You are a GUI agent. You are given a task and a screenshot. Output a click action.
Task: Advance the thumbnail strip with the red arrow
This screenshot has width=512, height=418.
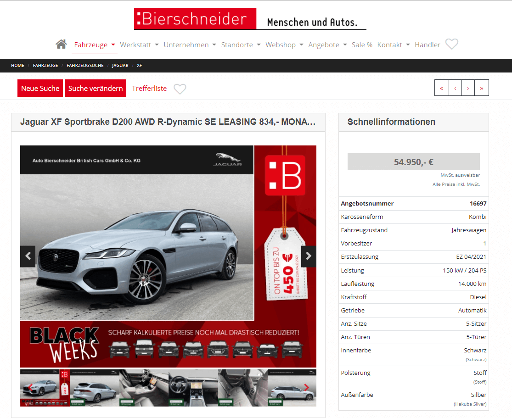tap(306, 388)
